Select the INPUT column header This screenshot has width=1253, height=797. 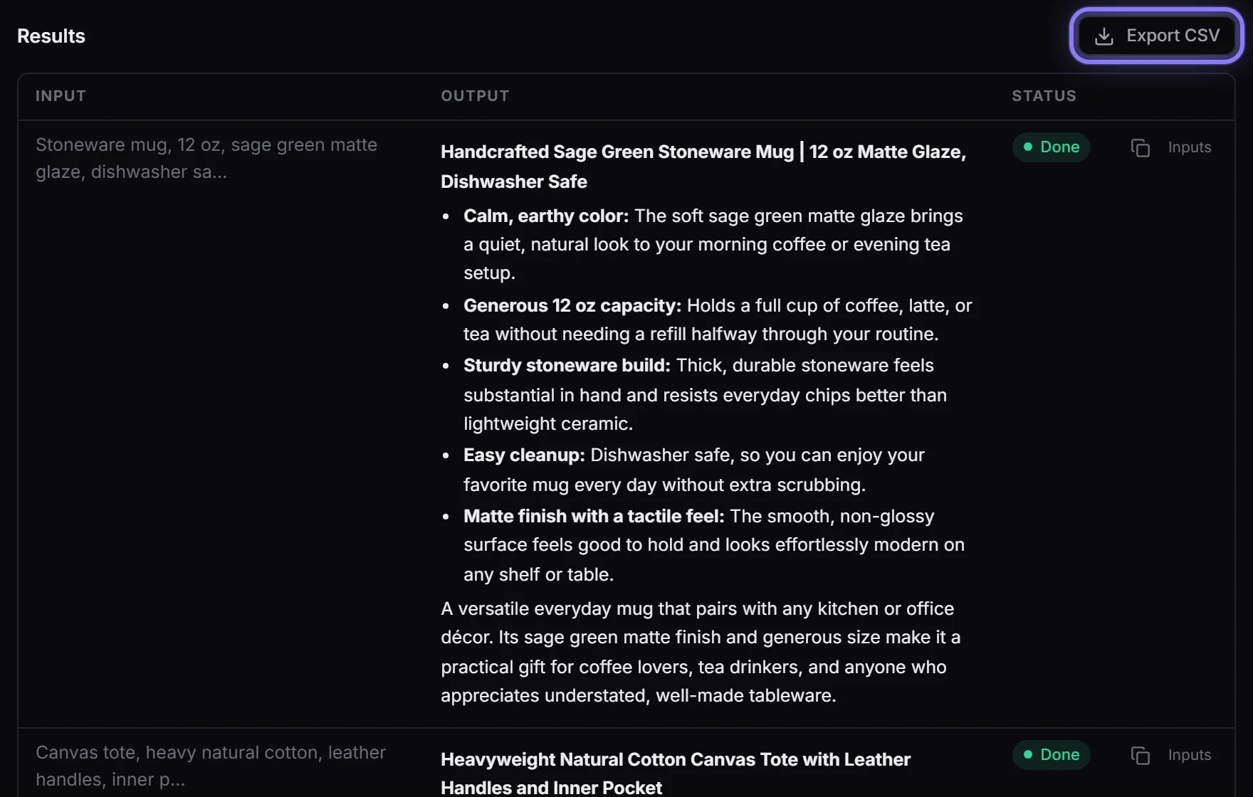(61, 96)
